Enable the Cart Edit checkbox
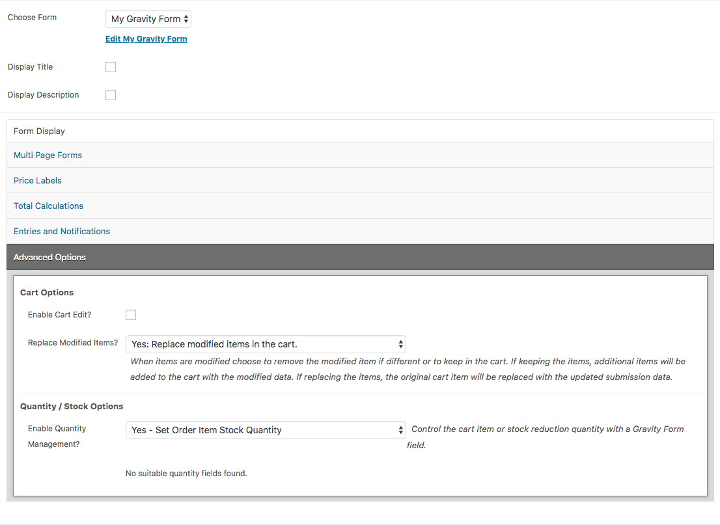 (x=130, y=314)
